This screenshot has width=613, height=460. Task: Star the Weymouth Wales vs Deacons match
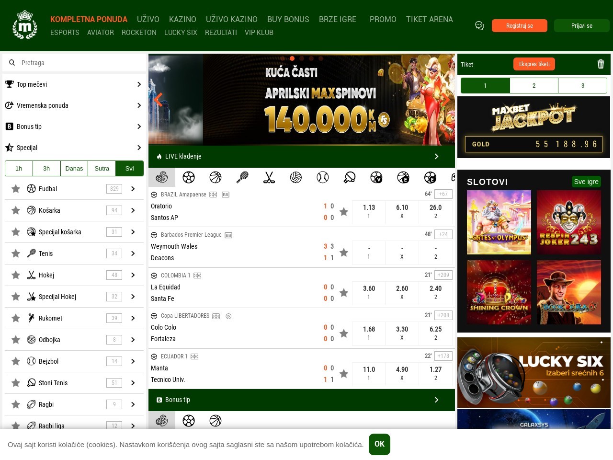click(344, 253)
